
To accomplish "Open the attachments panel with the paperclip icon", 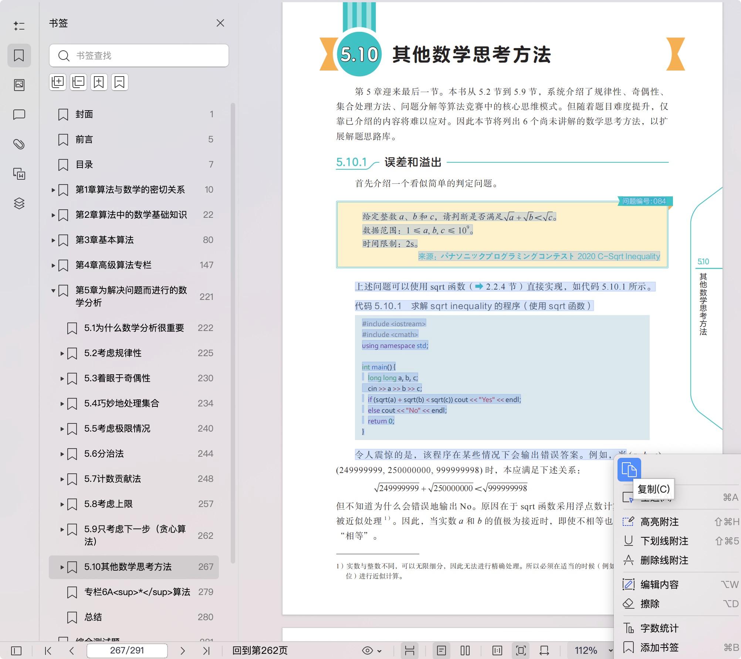I will point(19,144).
